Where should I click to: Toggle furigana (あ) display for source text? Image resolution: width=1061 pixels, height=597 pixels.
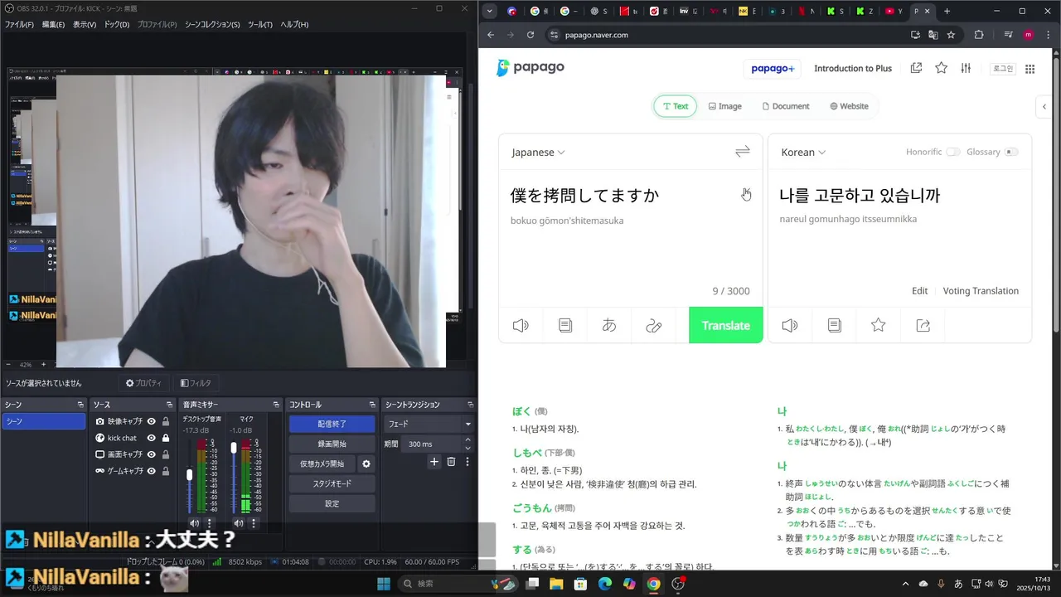click(609, 326)
